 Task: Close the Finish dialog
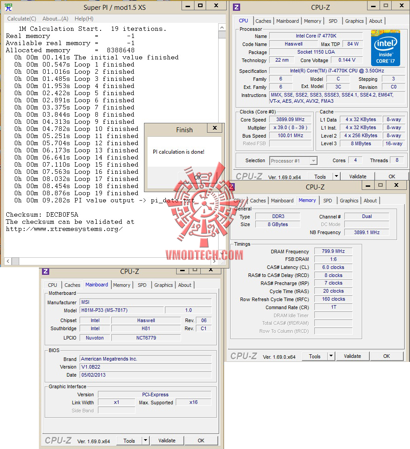point(215,128)
